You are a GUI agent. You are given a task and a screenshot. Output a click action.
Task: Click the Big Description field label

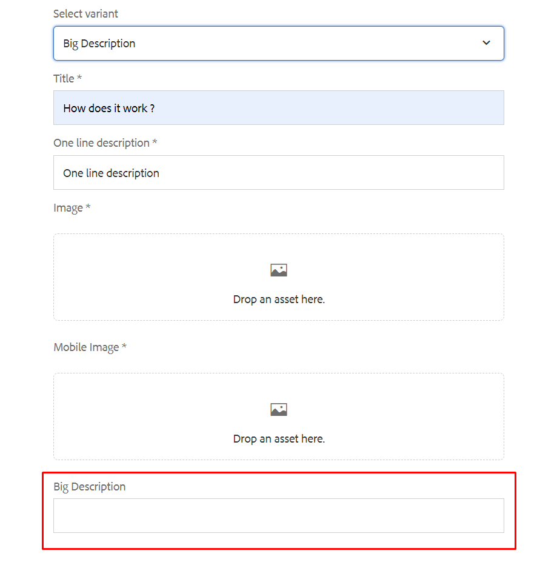tap(89, 486)
